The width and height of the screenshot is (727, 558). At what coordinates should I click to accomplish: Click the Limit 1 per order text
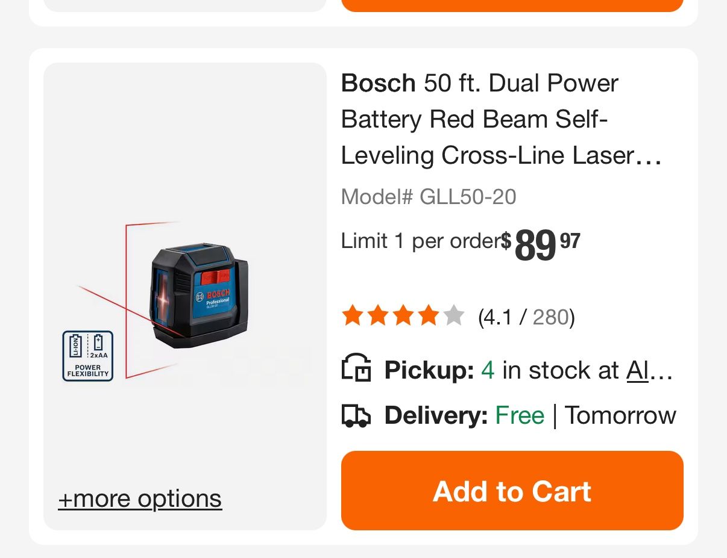[x=420, y=241]
